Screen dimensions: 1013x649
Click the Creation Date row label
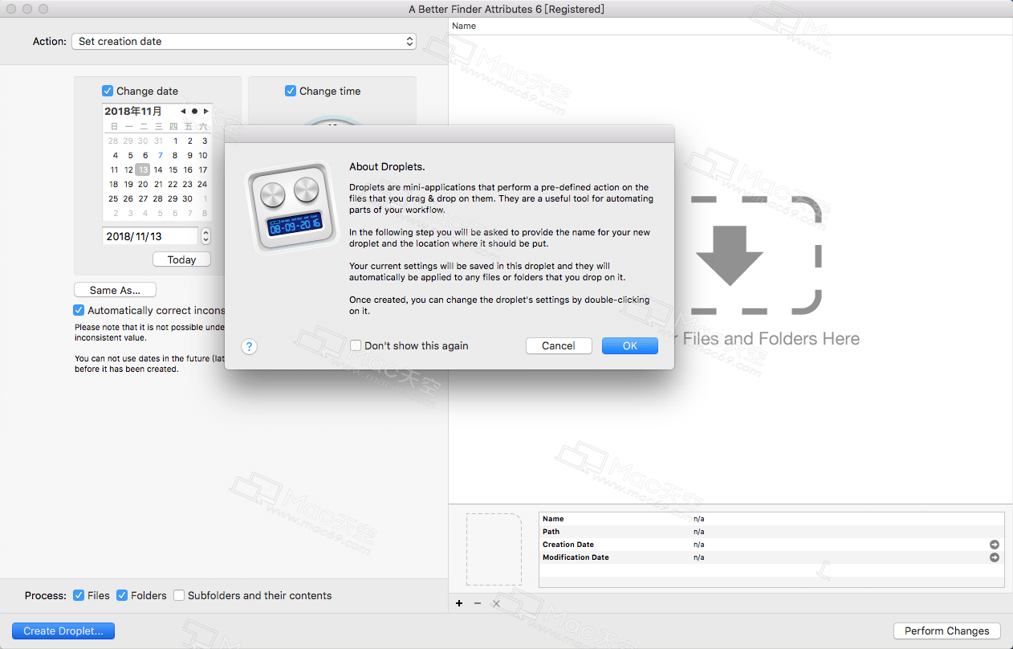tap(568, 545)
